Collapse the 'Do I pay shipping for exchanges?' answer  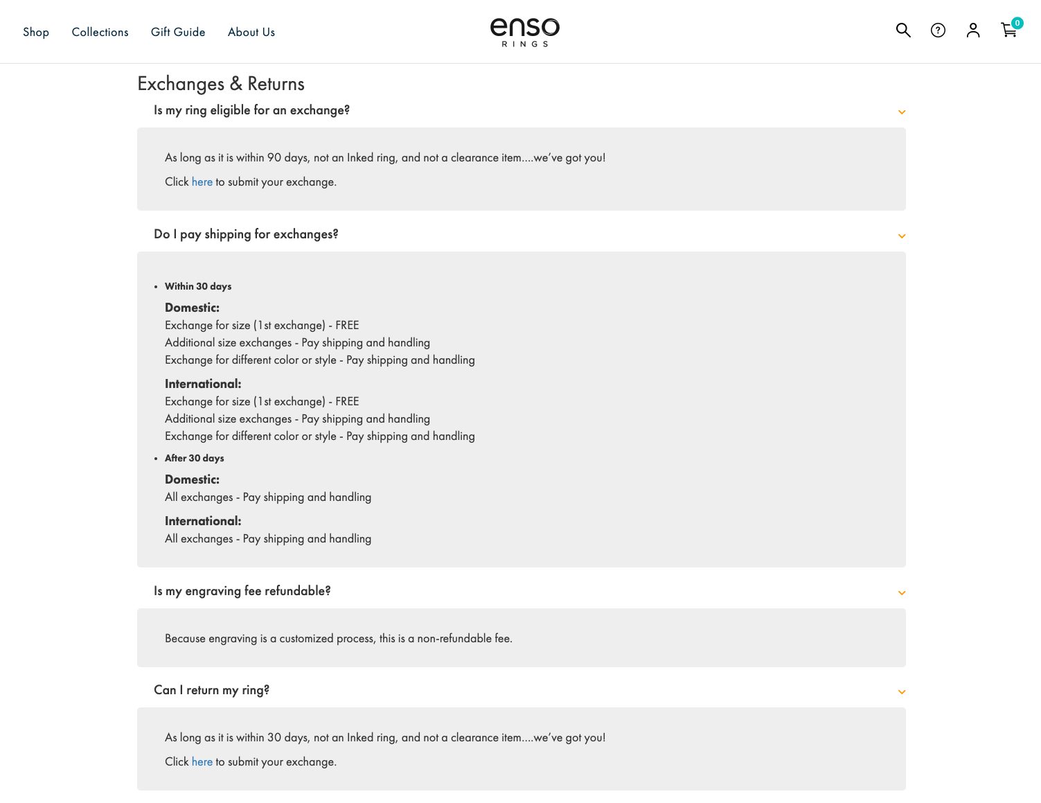902,236
